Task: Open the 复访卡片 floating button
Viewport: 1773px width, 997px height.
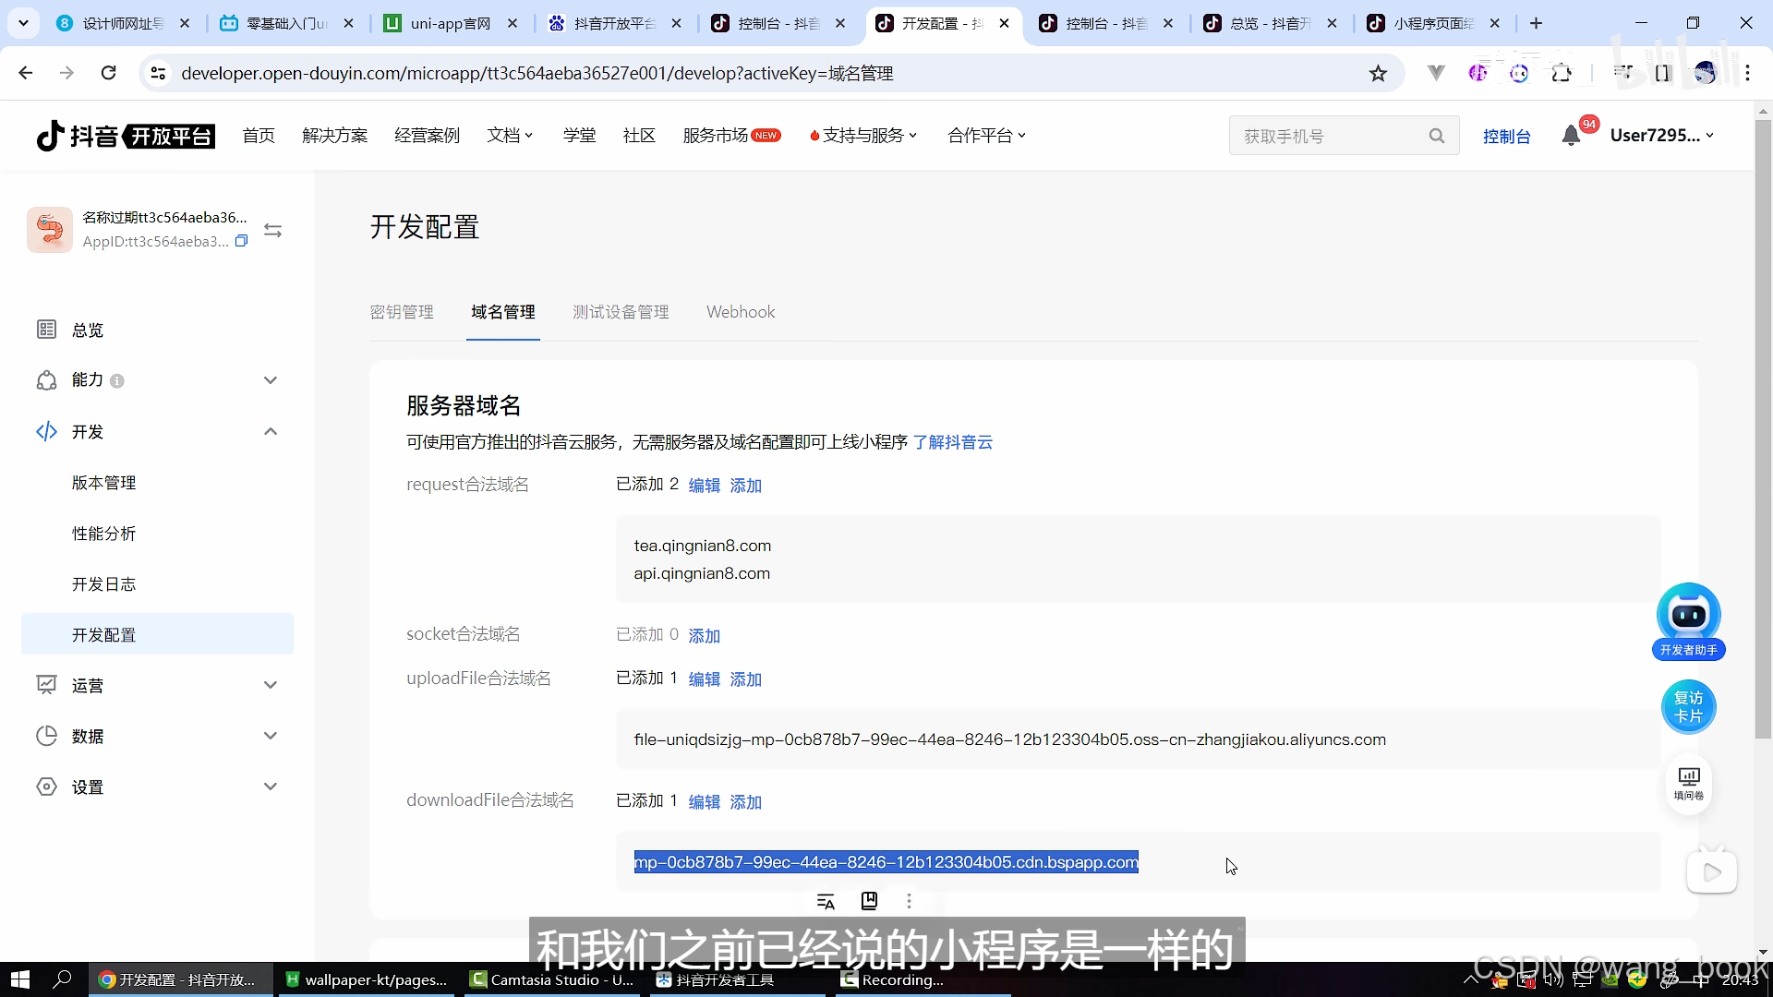Action: point(1688,707)
